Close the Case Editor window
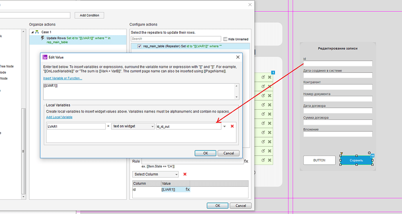 250,5
